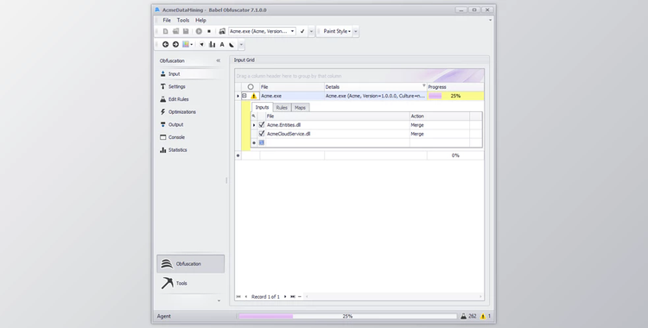
Task: Navigate back with the left arrow icon
Action: (x=165, y=44)
